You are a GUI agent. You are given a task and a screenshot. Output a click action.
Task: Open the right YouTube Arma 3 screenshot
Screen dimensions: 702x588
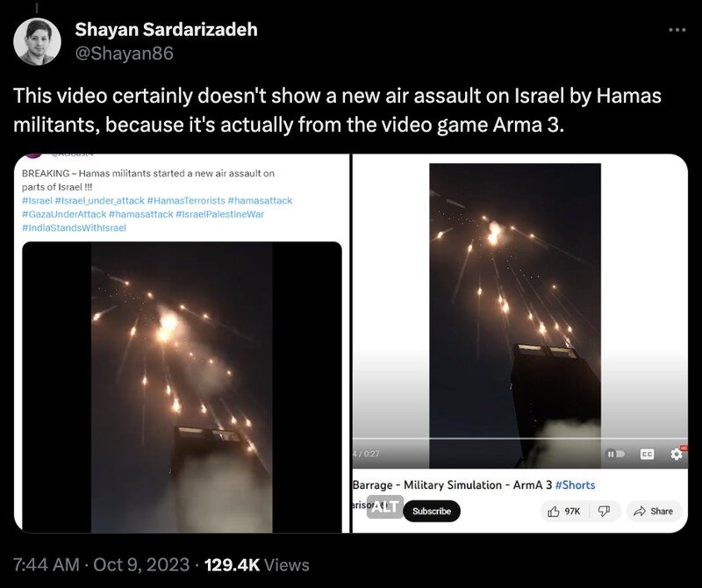coord(519,343)
